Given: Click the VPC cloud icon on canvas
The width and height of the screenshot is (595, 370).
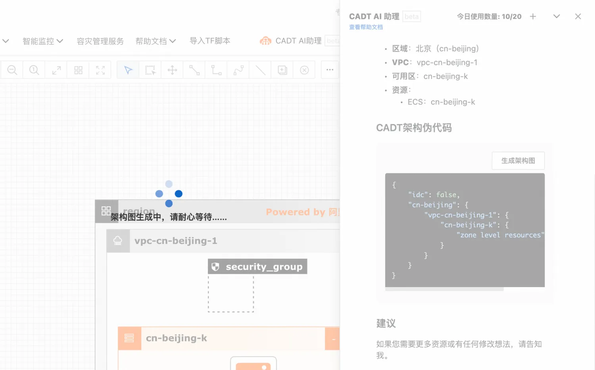Looking at the screenshot, I should coord(118,241).
